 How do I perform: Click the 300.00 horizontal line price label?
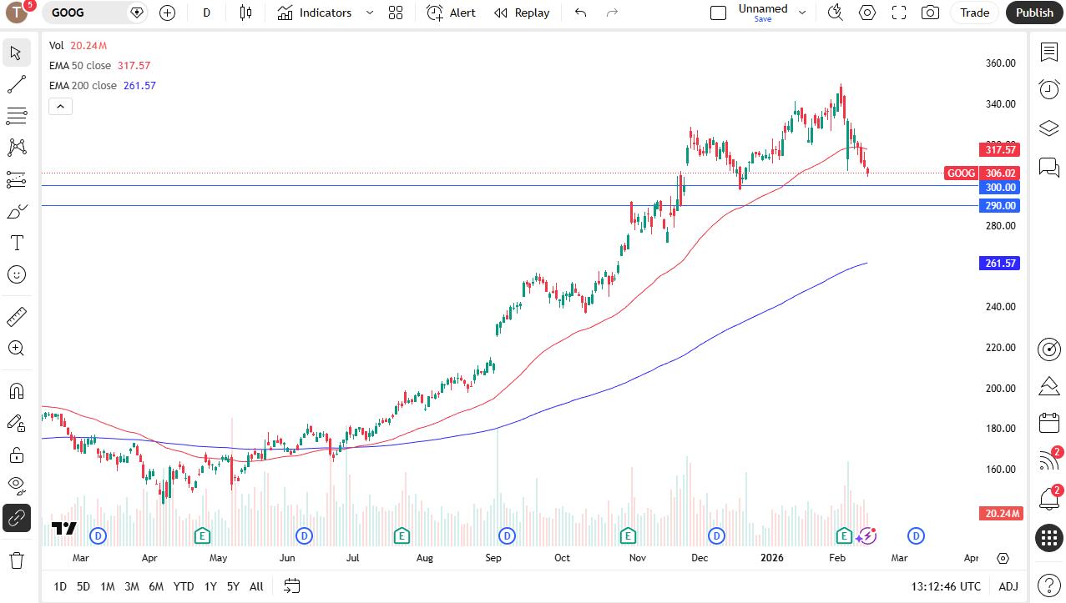[x=999, y=188]
